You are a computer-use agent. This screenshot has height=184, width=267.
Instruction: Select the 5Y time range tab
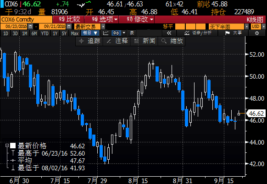click(64, 33)
